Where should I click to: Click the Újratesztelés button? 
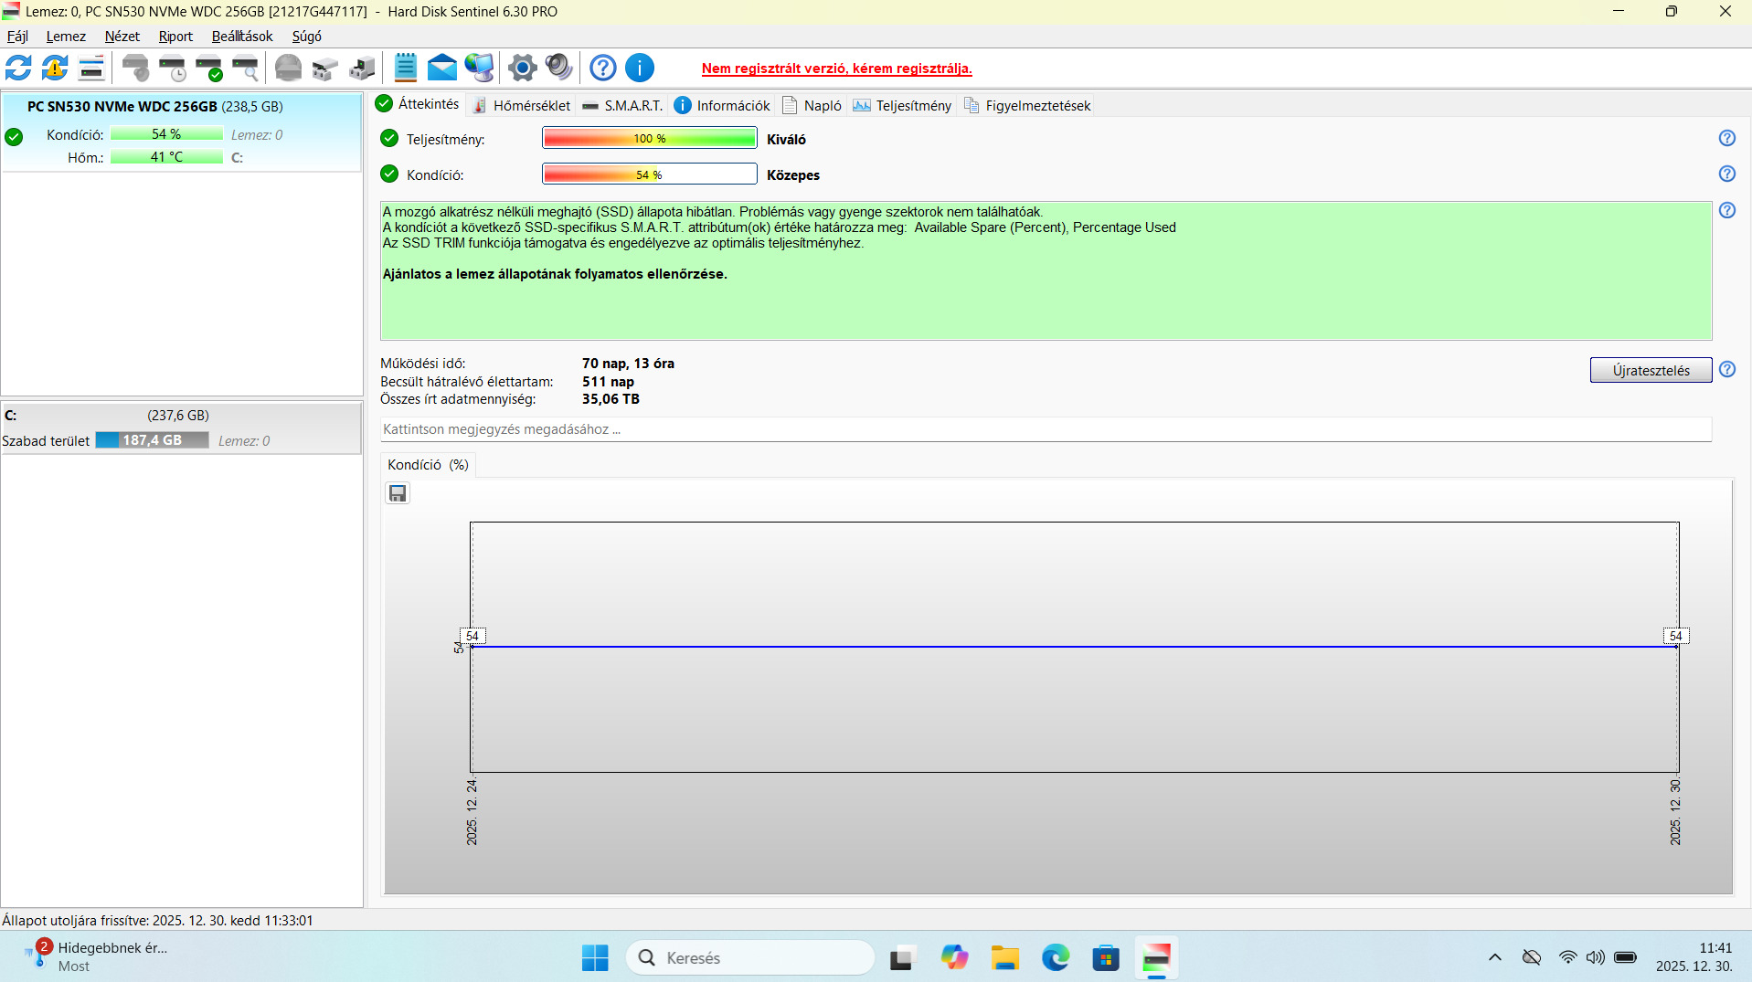[x=1651, y=370]
